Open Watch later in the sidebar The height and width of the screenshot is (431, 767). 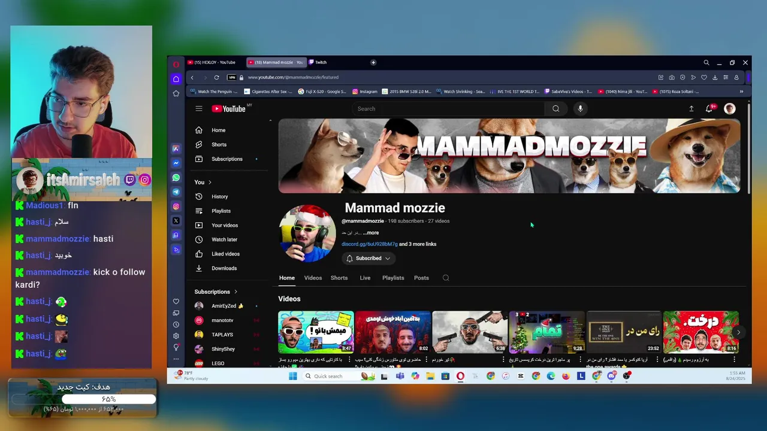pos(228,239)
